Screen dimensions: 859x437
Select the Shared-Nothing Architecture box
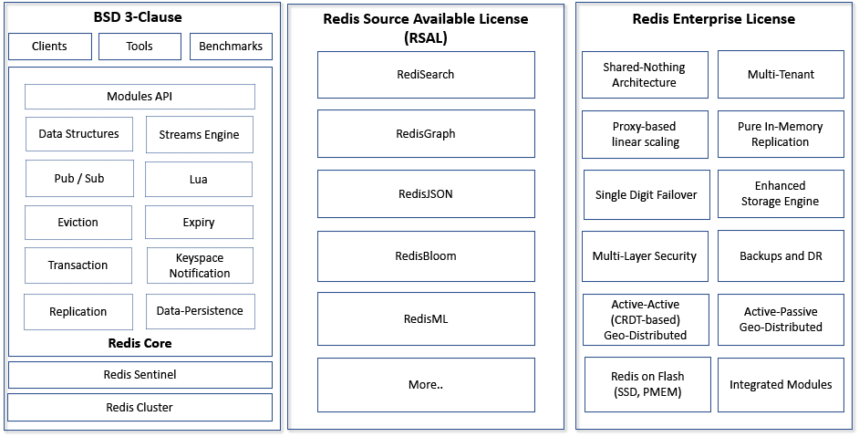[645, 75]
